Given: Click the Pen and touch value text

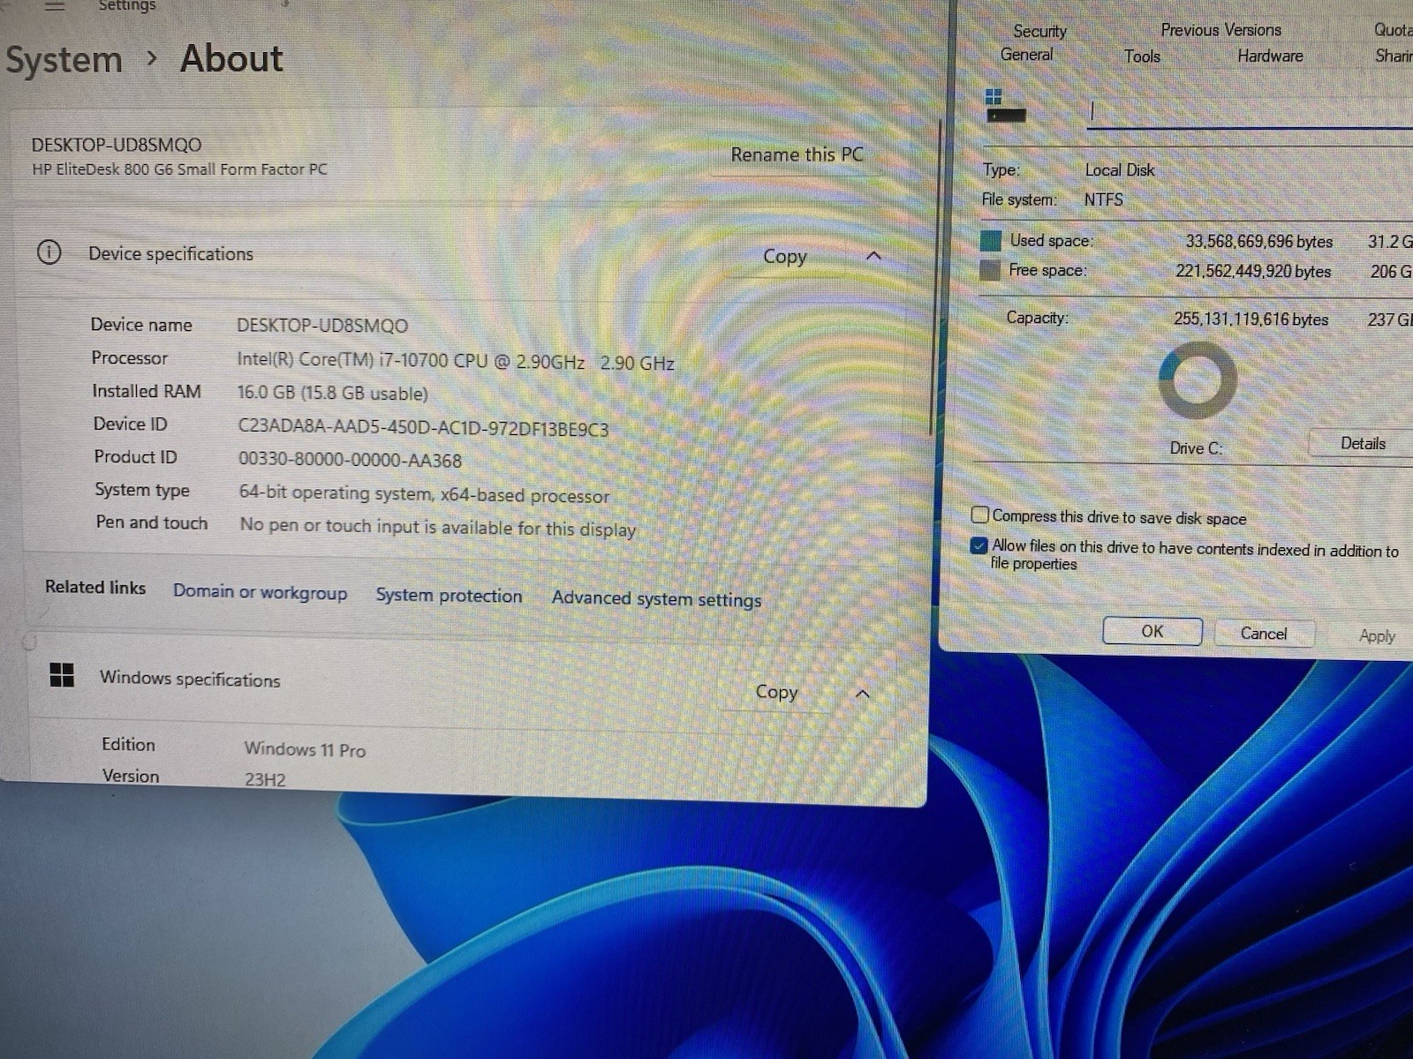Looking at the screenshot, I should click(x=437, y=527).
